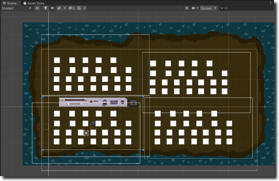Toggle scene lighting with the lightbulb icon
The width and height of the screenshot is (279, 181).
click(x=46, y=8)
